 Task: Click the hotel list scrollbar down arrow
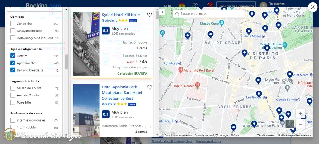157,135
